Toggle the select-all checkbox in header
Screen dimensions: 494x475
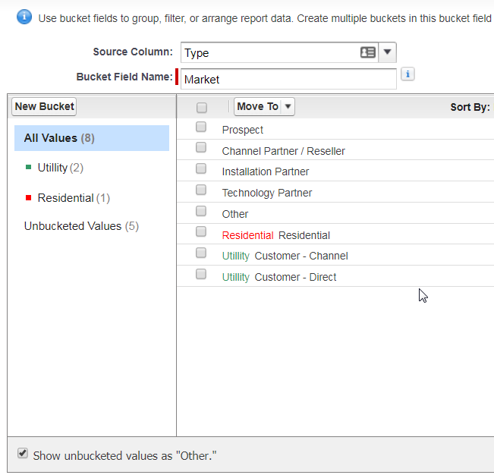(x=202, y=108)
